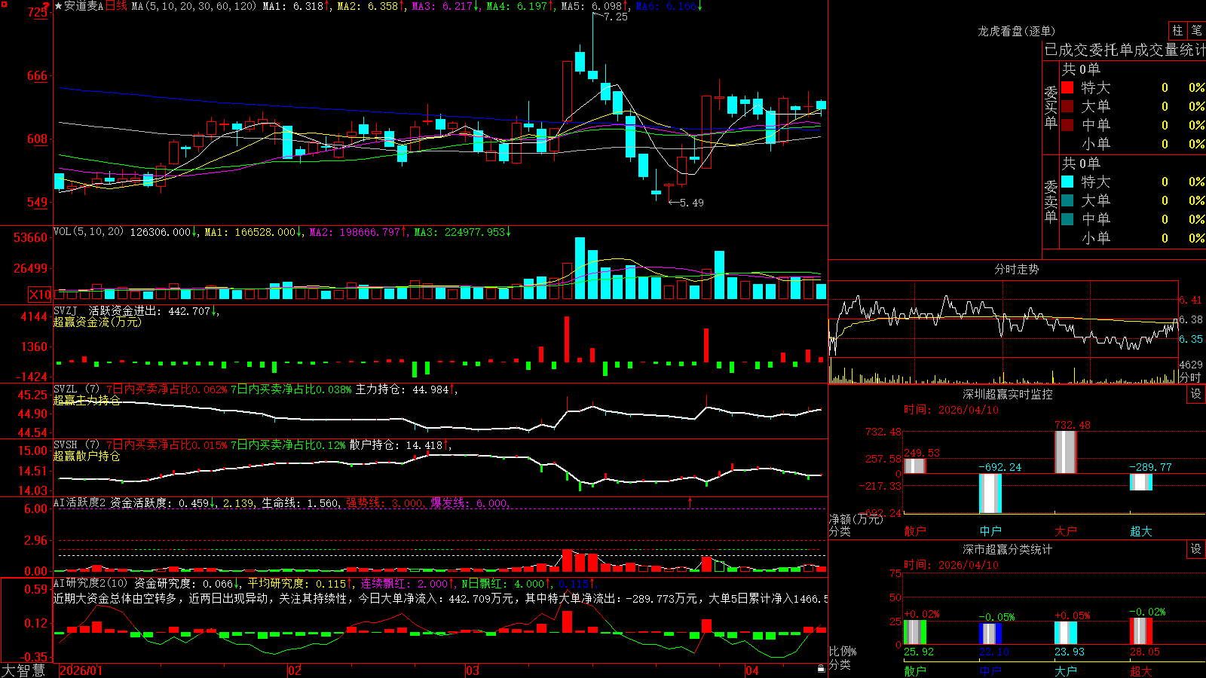Click the 已成交委托单成交量统计 header
The width and height of the screenshot is (1206, 678).
(1125, 50)
